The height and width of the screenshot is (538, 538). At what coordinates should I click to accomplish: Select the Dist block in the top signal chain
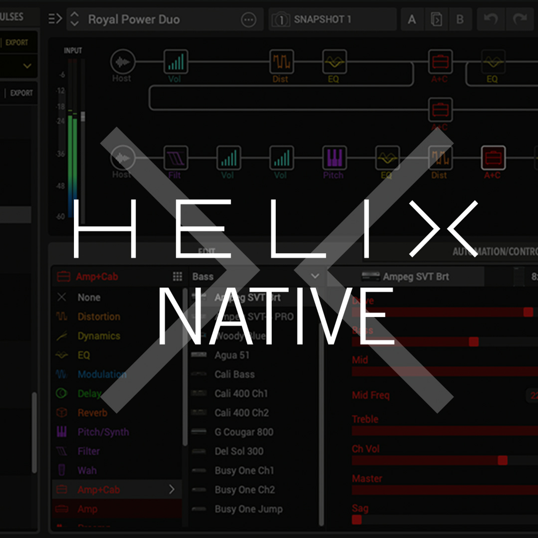click(281, 62)
